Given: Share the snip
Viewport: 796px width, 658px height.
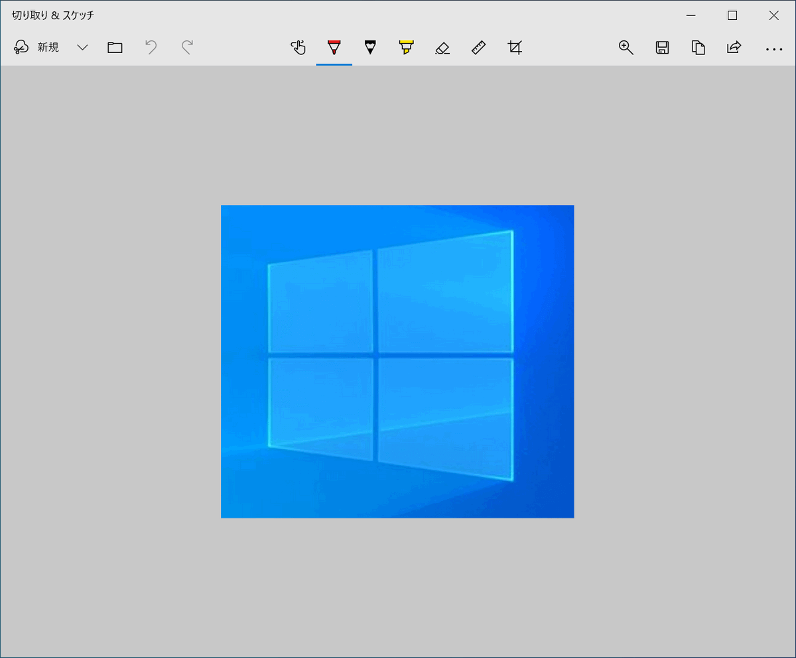Looking at the screenshot, I should coord(734,47).
